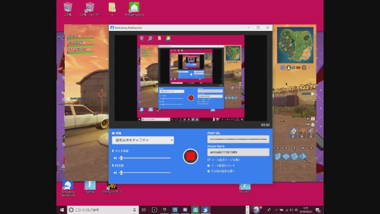The height and width of the screenshot is (214, 380).
Task: Adjust the microphone volume slider
Action: point(145,158)
